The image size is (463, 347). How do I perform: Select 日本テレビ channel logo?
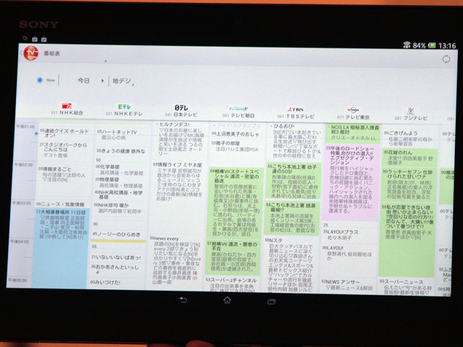[x=181, y=108]
